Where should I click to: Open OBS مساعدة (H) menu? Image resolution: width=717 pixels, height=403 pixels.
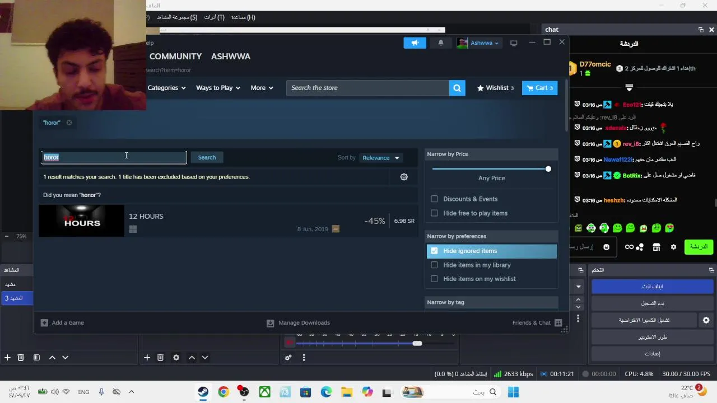pyautogui.click(x=243, y=17)
